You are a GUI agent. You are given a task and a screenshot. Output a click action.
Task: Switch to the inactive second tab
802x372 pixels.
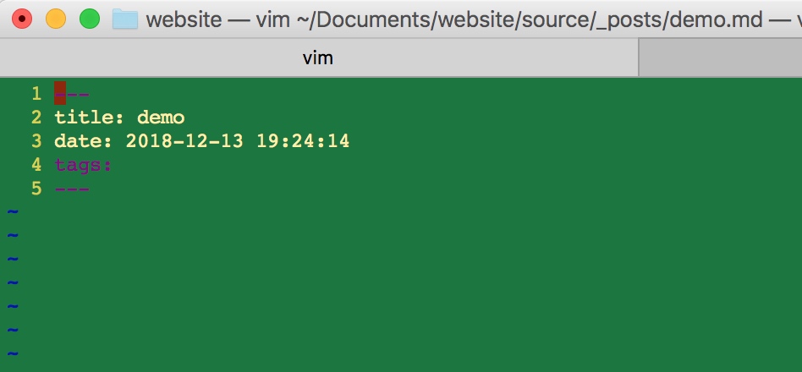pos(721,57)
